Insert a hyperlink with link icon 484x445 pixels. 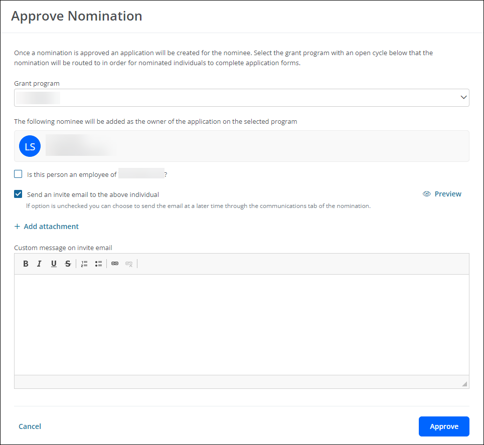pyautogui.click(x=115, y=264)
